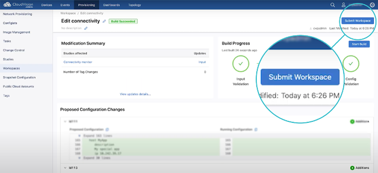Click the No description placeholder text

71,28
